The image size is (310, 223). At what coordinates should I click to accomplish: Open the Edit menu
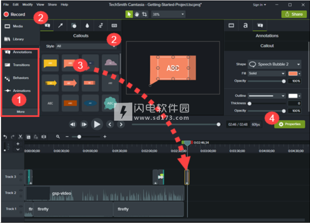16,4
